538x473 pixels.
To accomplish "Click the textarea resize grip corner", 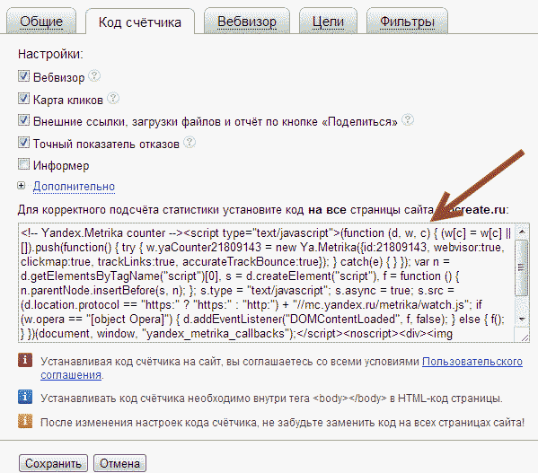I will tap(525, 337).
